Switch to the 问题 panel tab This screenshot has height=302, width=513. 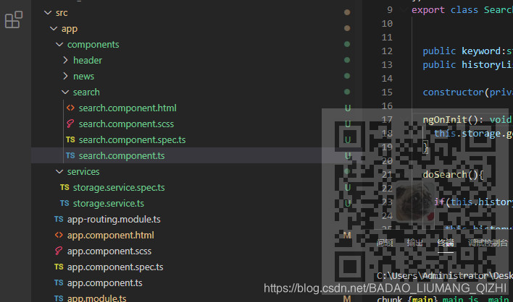pyautogui.click(x=385, y=243)
